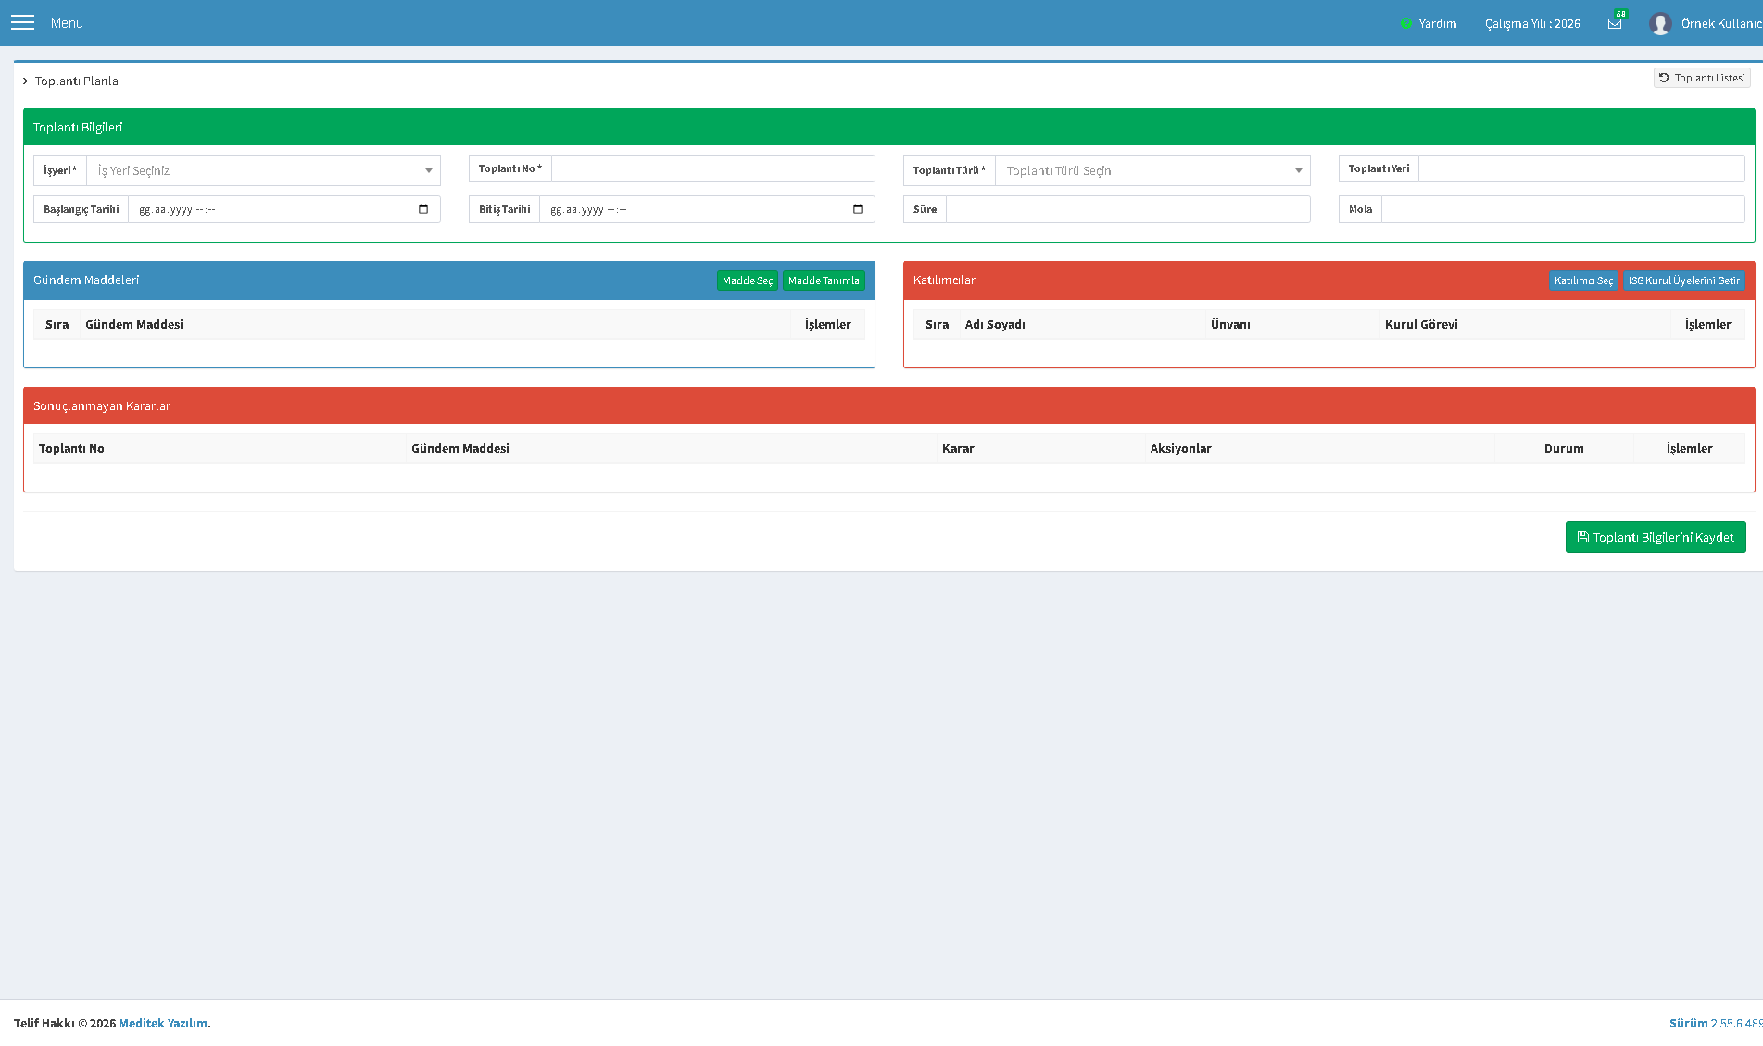The height and width of the screenshot is (1046, 1763).
Task: Expand the Toplantı Planla breadcrumb chevron
Action: click(26, 81)
